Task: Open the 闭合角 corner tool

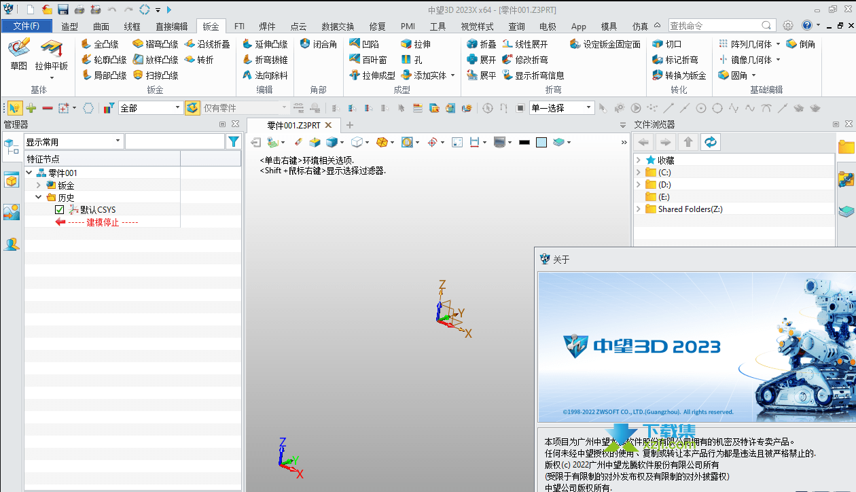Action: pyautogui.click(x=319, y=44)
